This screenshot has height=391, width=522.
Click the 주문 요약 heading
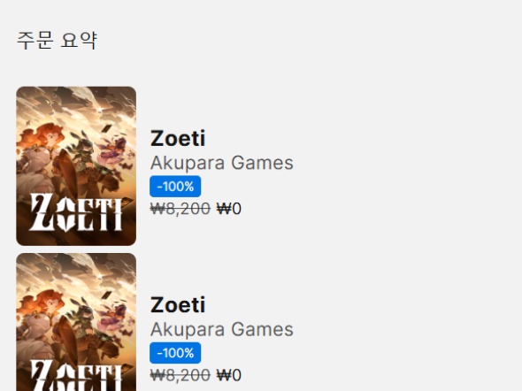[57, 41]
